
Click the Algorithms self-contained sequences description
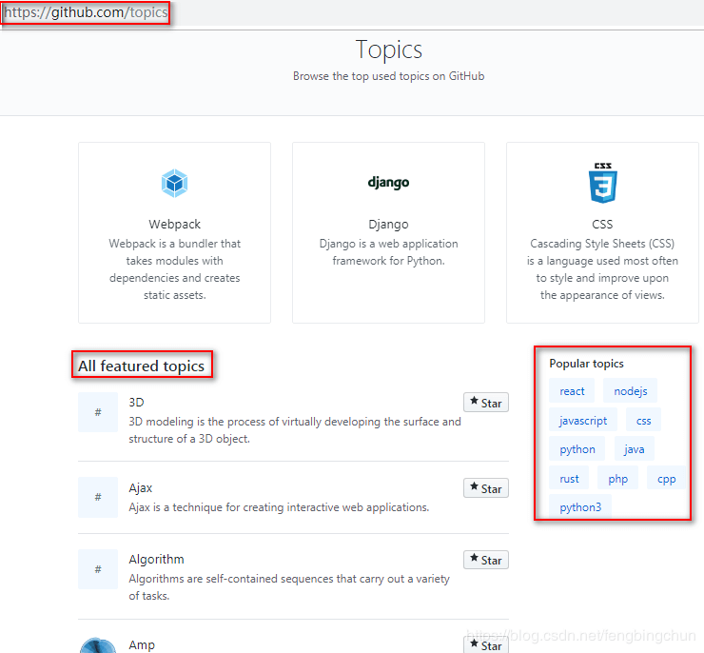(288, 587)
